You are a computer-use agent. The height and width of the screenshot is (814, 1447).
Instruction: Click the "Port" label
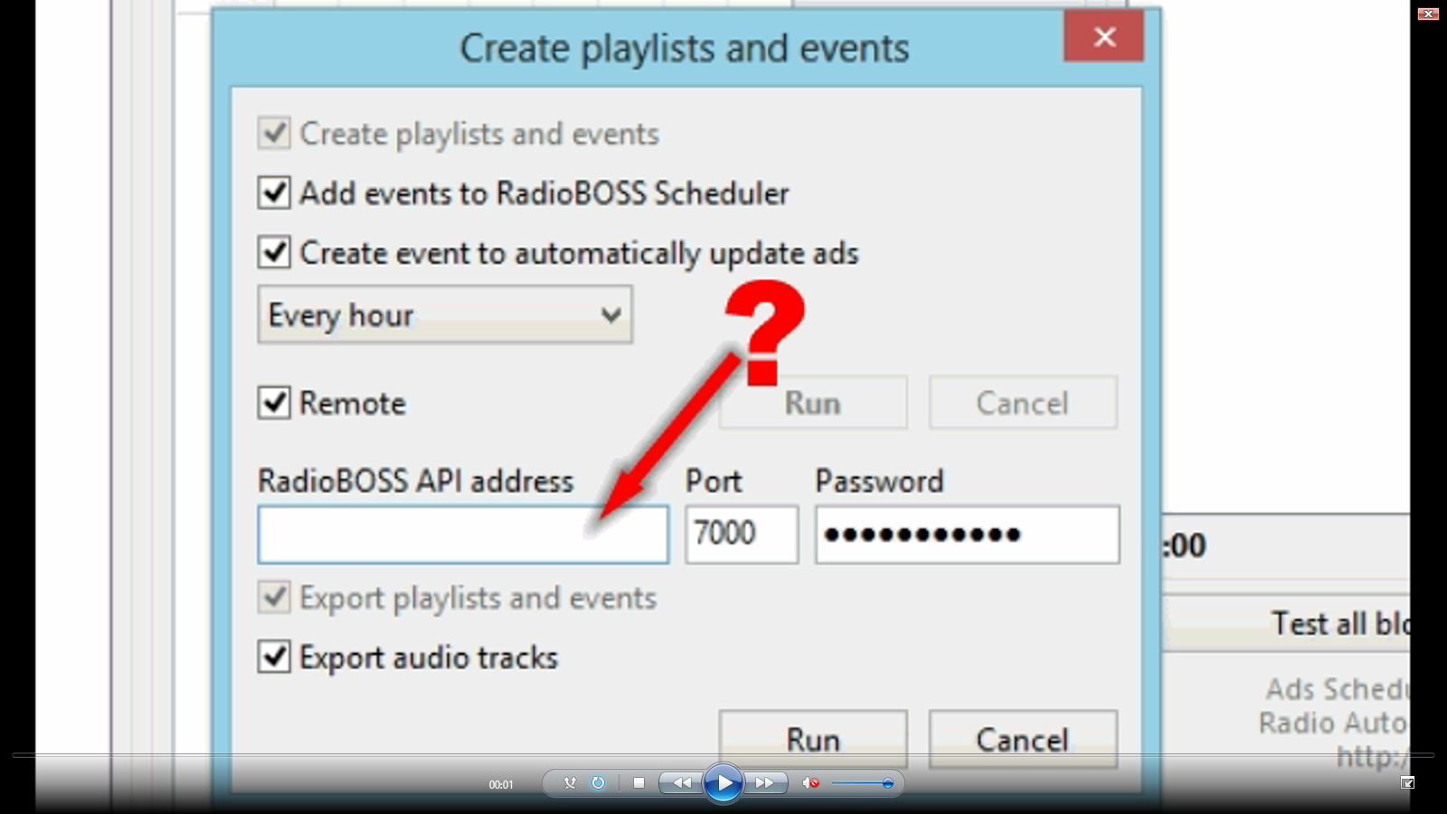714,481
